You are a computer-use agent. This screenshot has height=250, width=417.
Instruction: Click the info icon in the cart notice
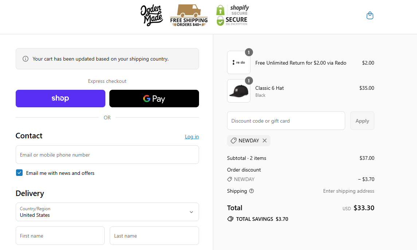click(25, 58)
